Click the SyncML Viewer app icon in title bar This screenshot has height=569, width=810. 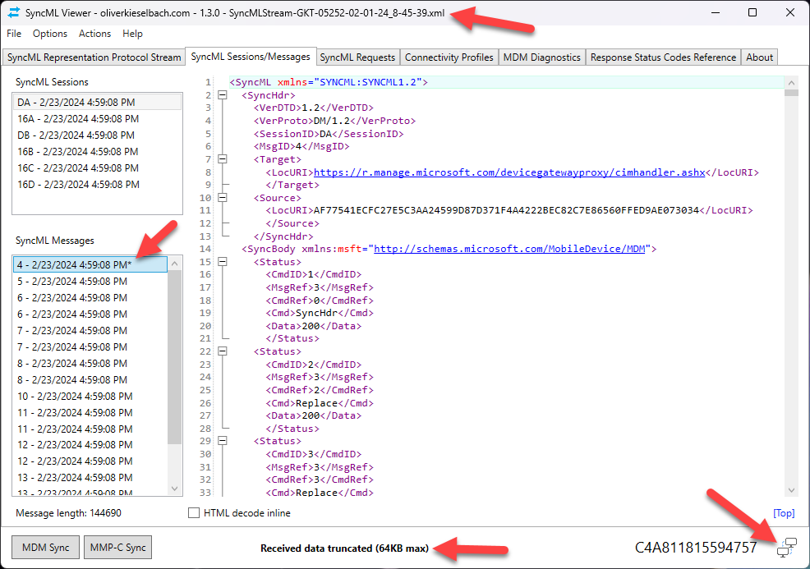click(x=14, y=13)
